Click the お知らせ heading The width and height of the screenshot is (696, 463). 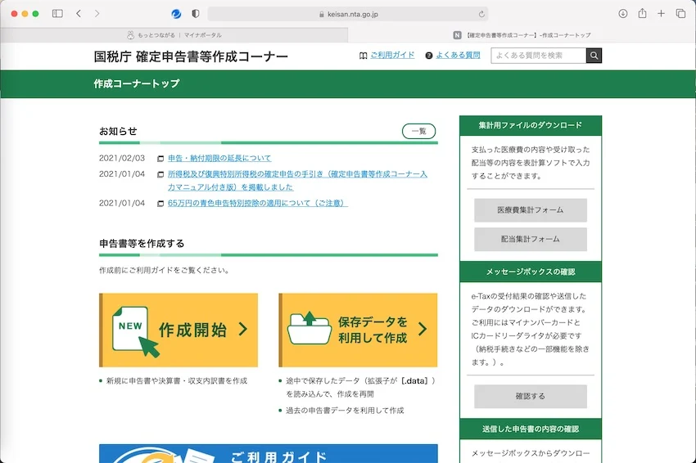click(x=118, y=131)
